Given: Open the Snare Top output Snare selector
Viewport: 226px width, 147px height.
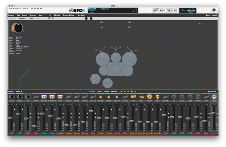Looking at the screenshot, I should [x=44, y=133].
